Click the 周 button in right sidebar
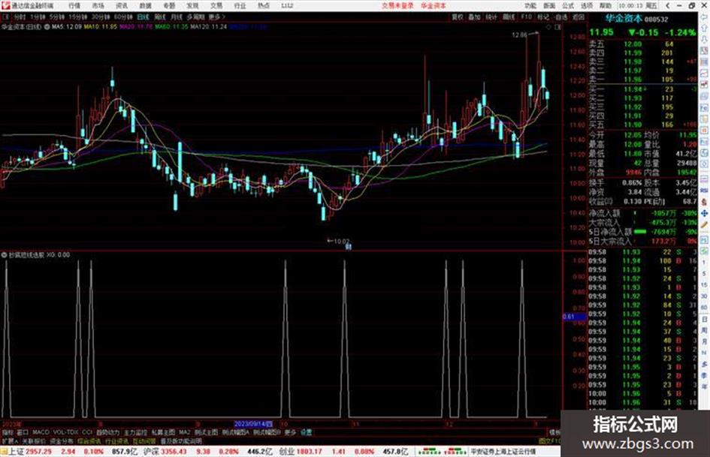Viewport: 710px width, 457px height. (x=705, y=331)
